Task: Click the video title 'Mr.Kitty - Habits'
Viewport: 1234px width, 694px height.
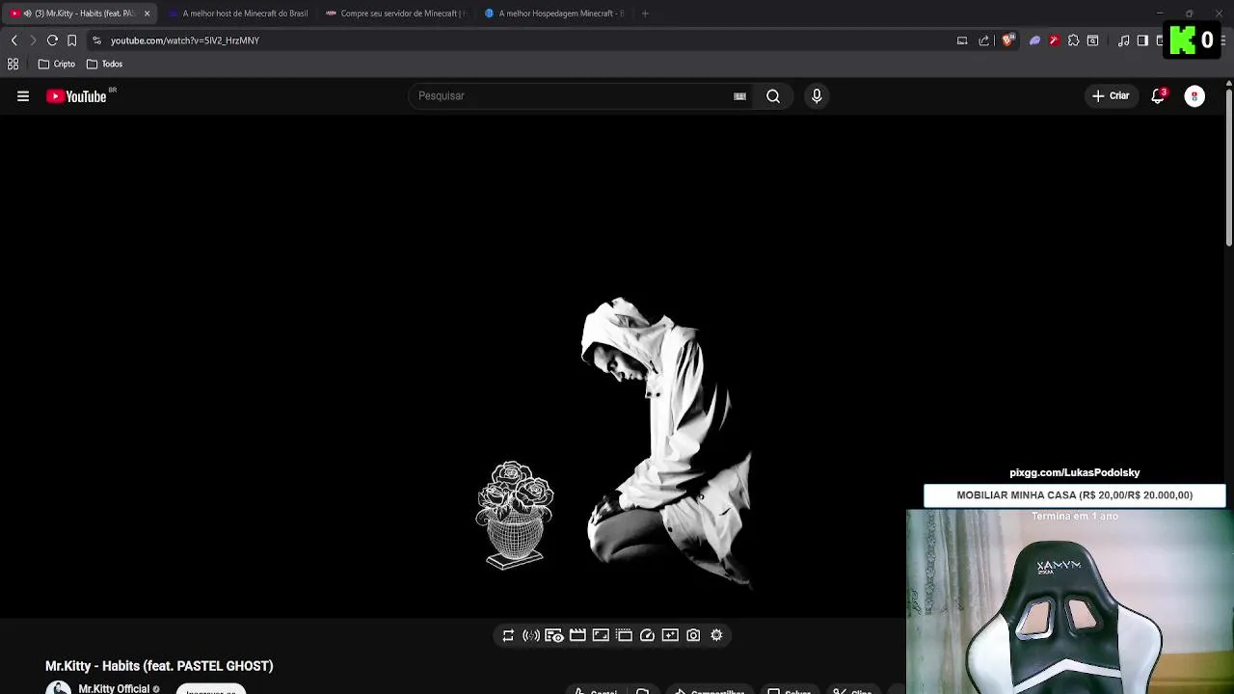Action: [159, 666]
